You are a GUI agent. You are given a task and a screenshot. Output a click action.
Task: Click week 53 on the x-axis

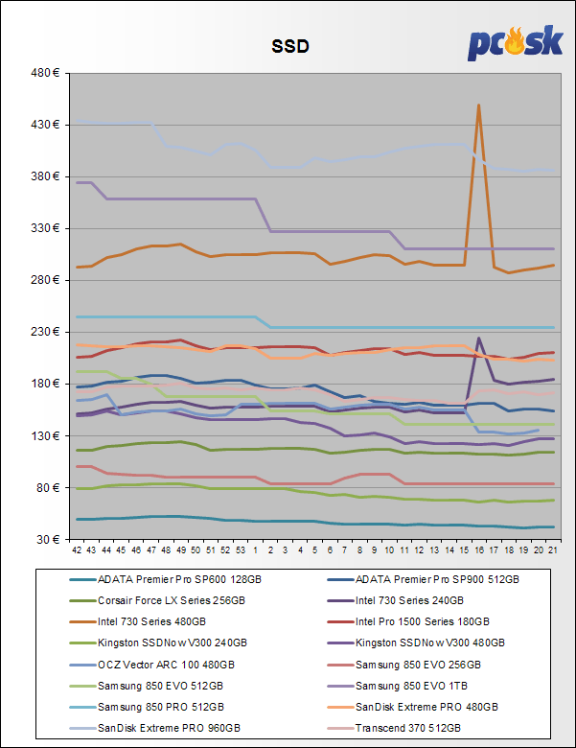coord(241,550)
